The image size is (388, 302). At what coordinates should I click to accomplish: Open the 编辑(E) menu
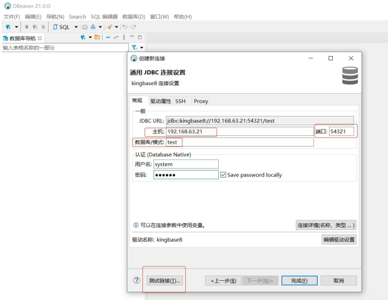[33, 17]
